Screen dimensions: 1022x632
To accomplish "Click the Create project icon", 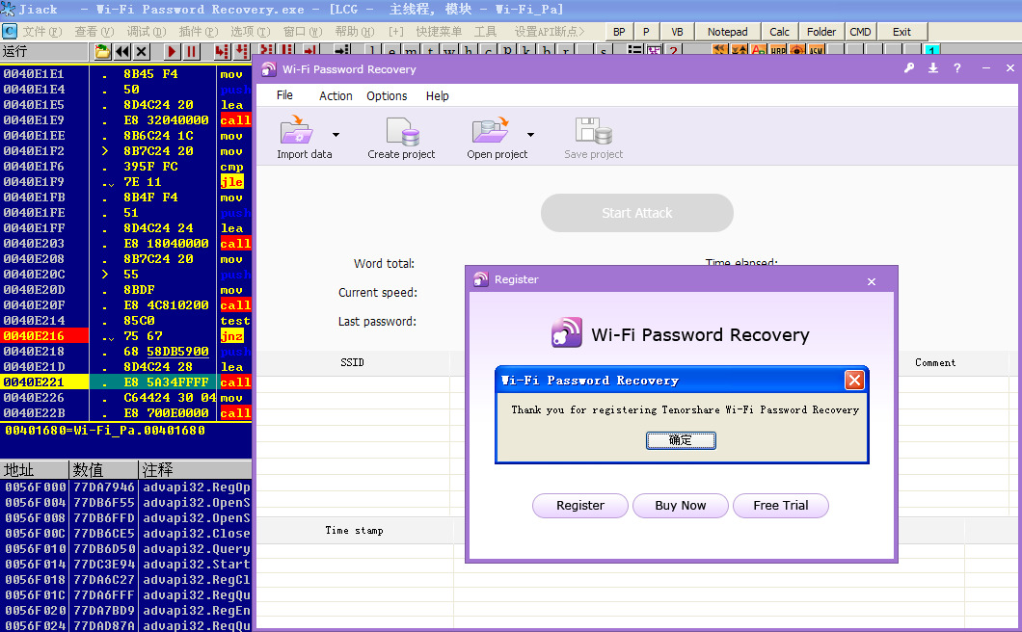I will point(402,131).
